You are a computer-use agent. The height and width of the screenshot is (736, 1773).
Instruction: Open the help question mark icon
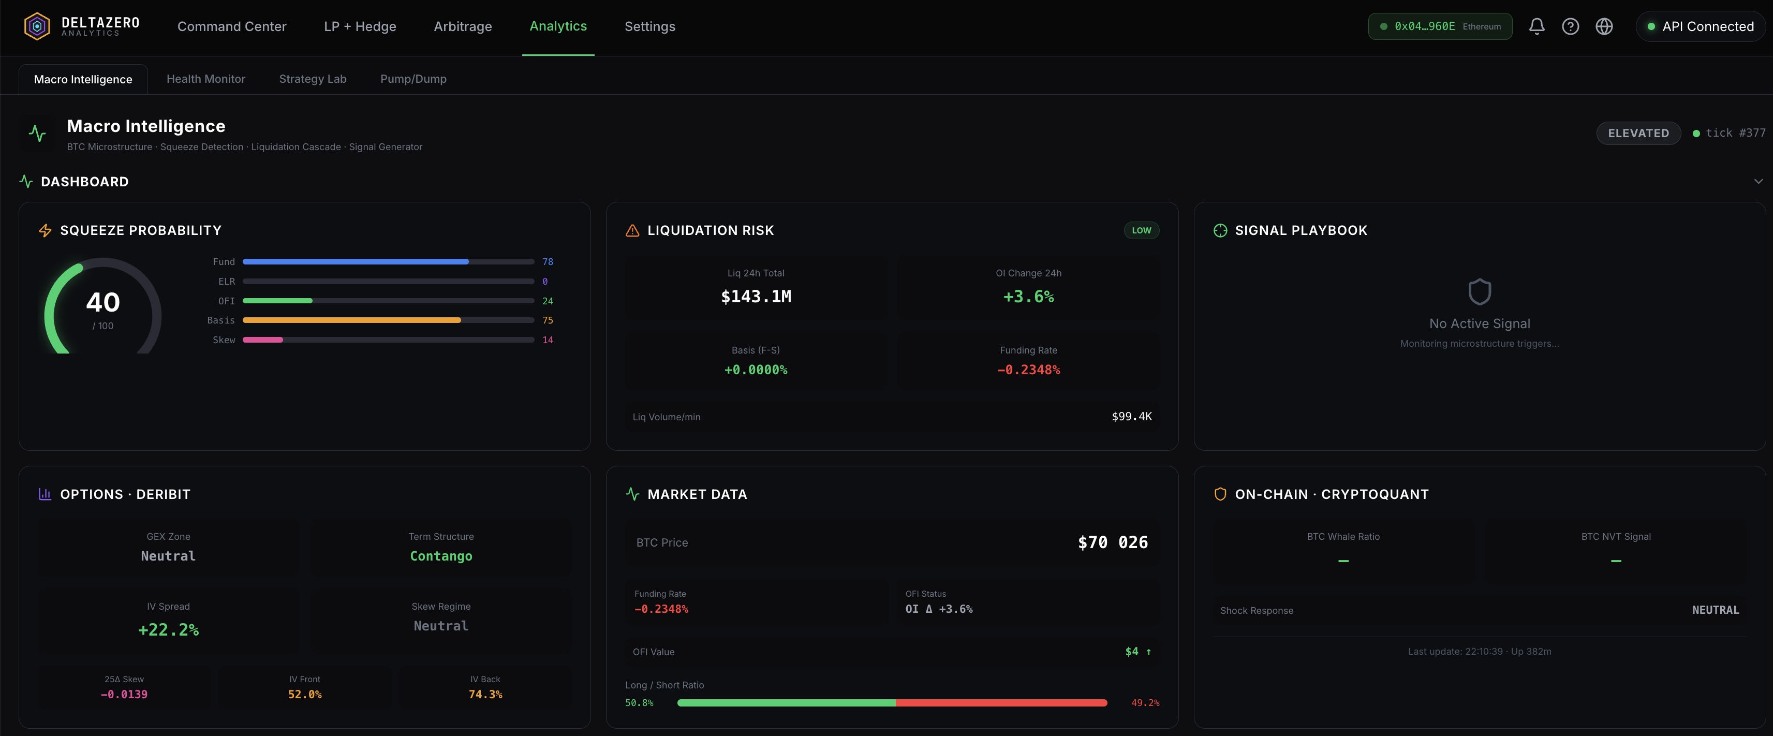click(1570, 26)
